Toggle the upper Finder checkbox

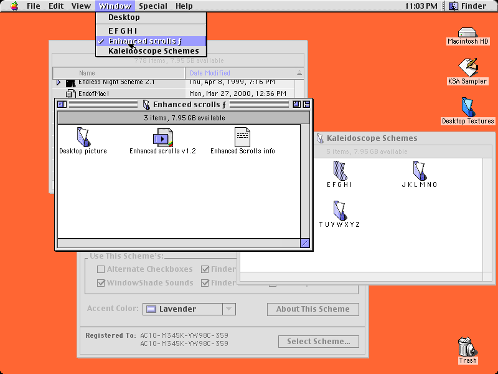[x=205, y=269]
